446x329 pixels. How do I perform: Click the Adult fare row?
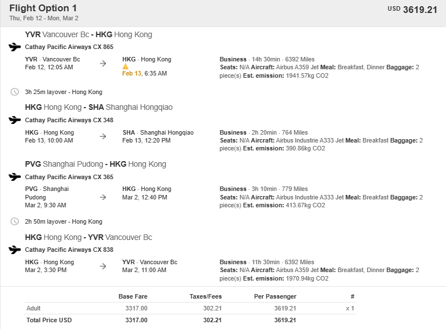(190, 308)
